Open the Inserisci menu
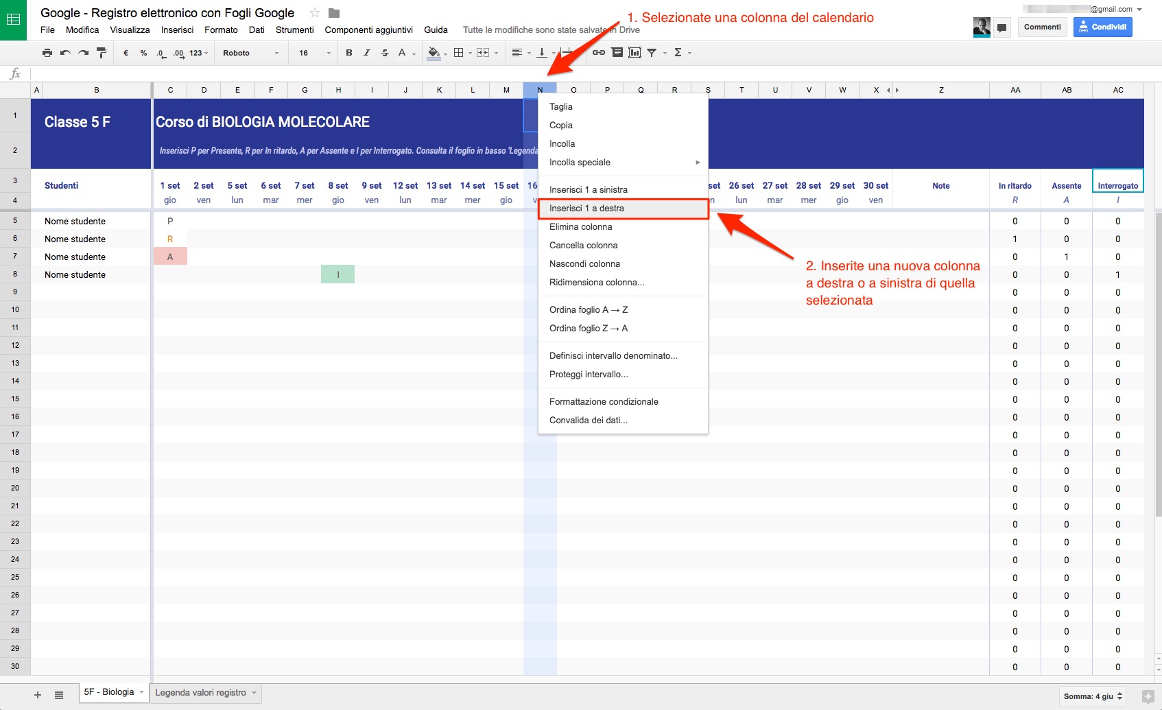 [177, 29]
